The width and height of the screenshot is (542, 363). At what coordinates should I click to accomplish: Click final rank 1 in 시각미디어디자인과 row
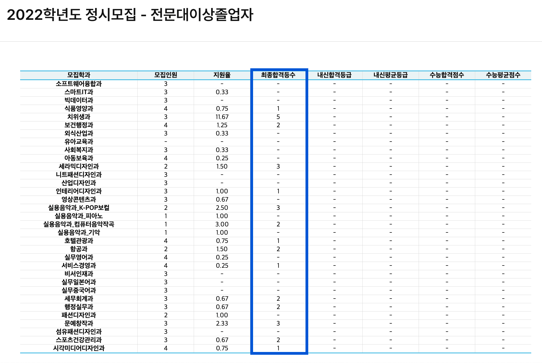[278, 348]
